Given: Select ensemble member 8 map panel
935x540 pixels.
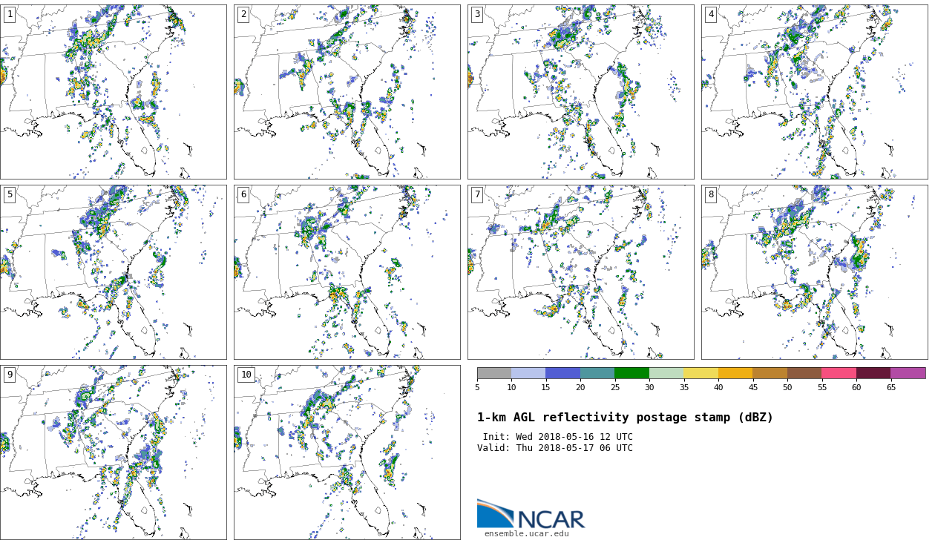Looking at the screenshot, I should pos(815,272).
